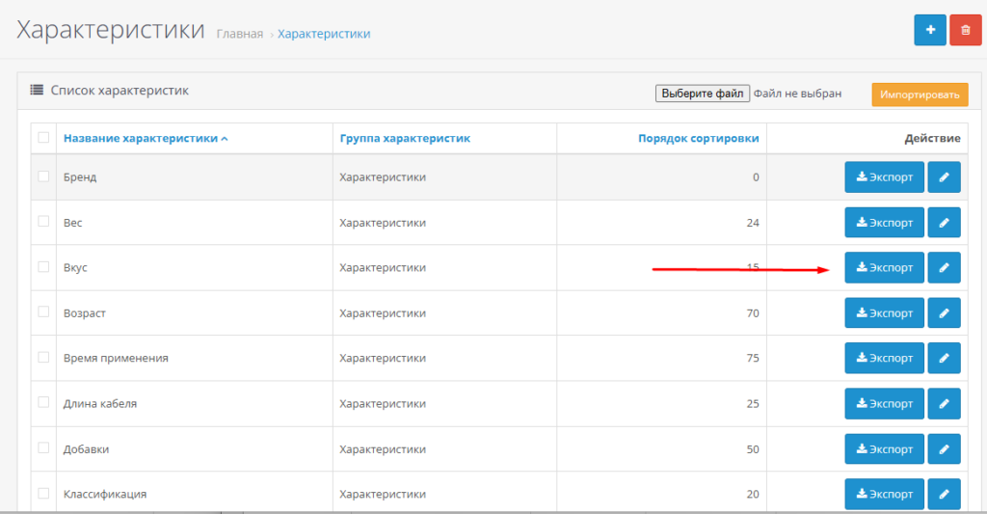Sort by Группа характеристик column header
This screenshot has height=514, width=987.
point(405,138)
